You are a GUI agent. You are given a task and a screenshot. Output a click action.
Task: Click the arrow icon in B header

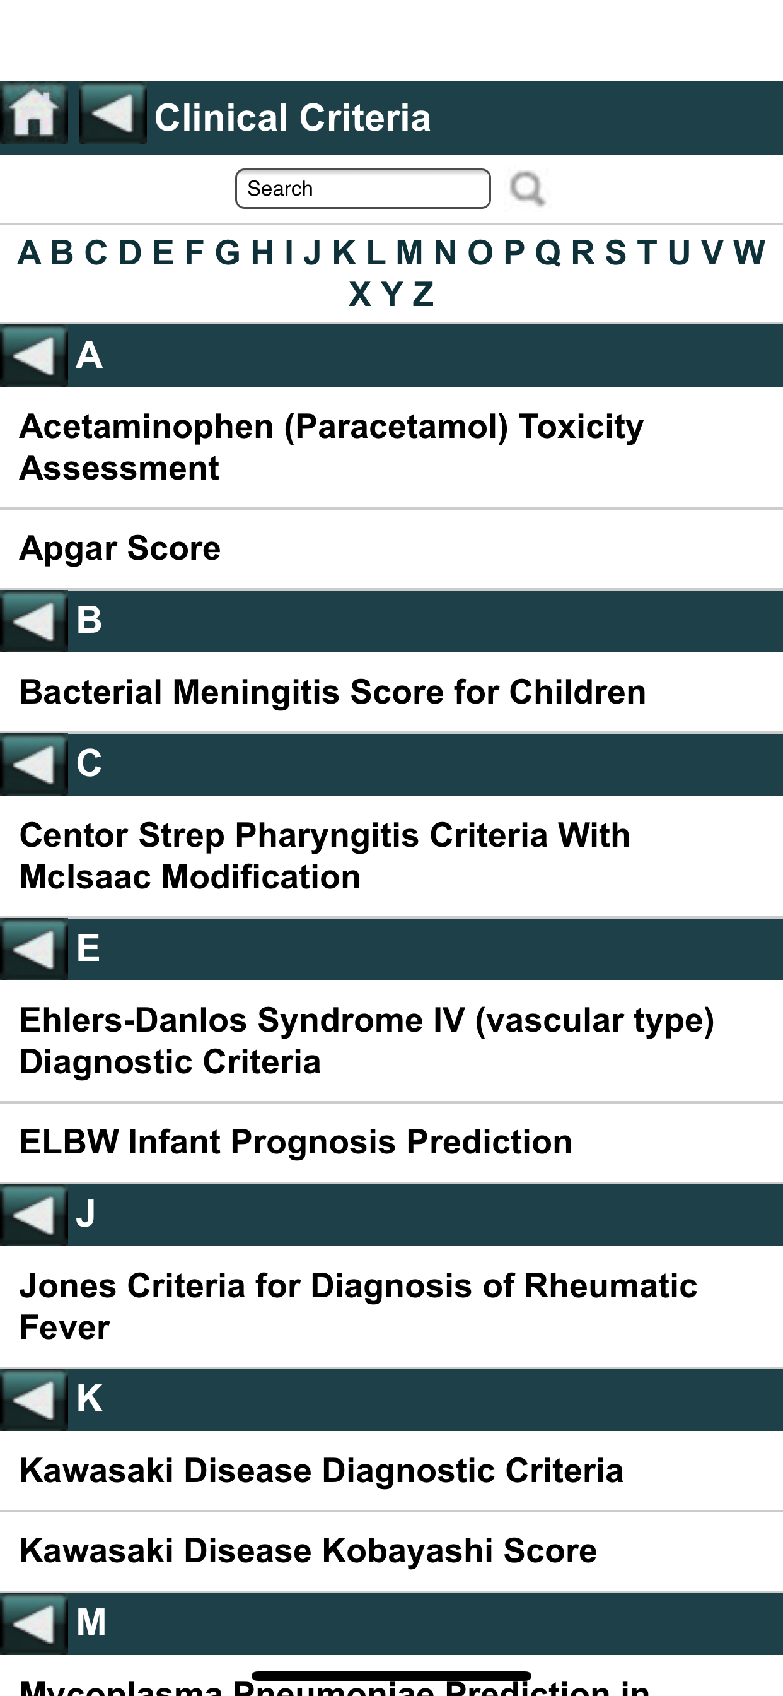33,621
